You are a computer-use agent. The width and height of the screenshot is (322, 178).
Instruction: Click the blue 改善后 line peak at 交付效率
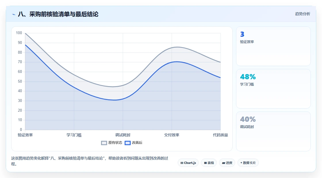177,62
